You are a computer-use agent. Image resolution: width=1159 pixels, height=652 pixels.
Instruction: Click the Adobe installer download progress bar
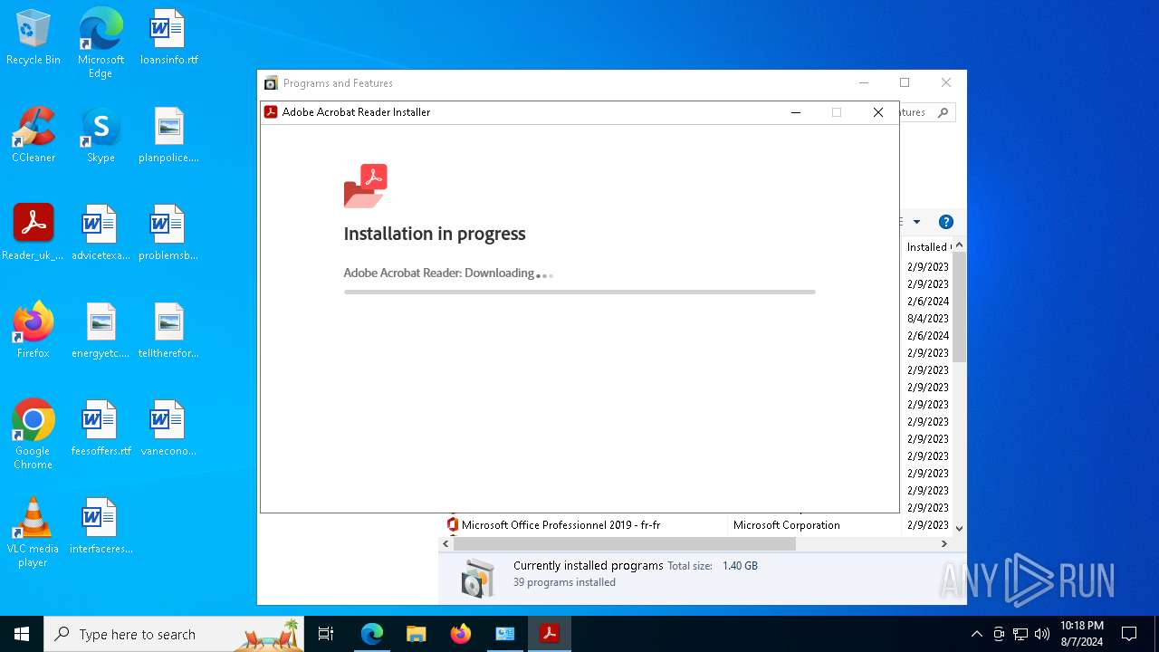point(579,292)
